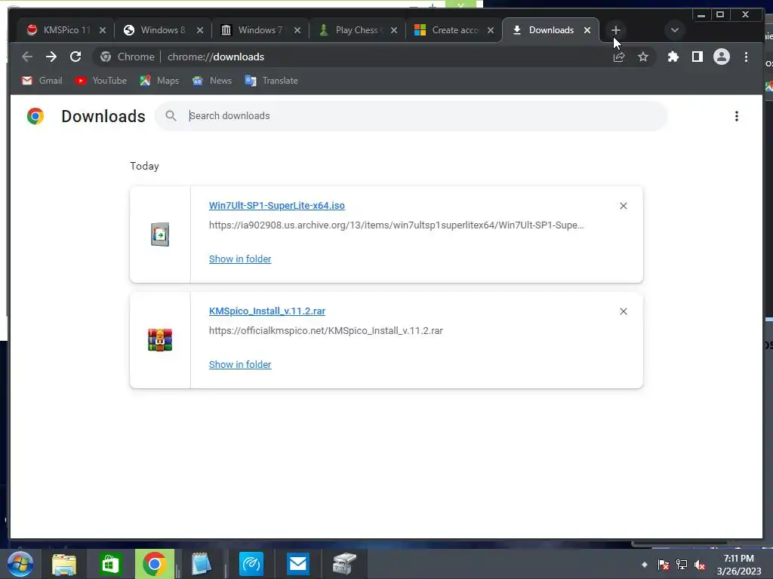773x579 pixels.
Task: Show the Win7Ult ISO in folder
Action: [x=240, y=259]
